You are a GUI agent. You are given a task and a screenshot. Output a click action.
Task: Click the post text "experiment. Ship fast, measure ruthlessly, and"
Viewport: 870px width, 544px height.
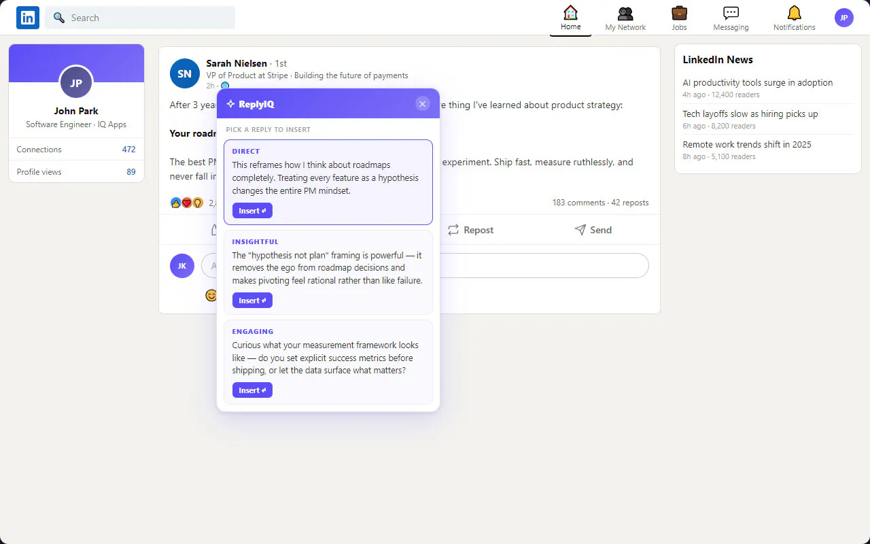[x=538, y=162]
